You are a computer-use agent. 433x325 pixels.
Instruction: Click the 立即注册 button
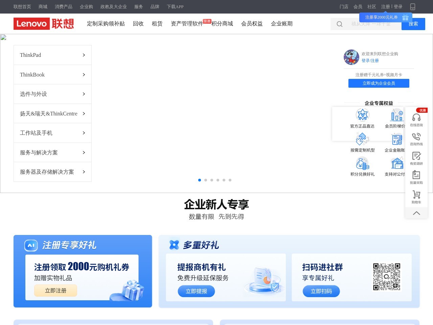55,291
